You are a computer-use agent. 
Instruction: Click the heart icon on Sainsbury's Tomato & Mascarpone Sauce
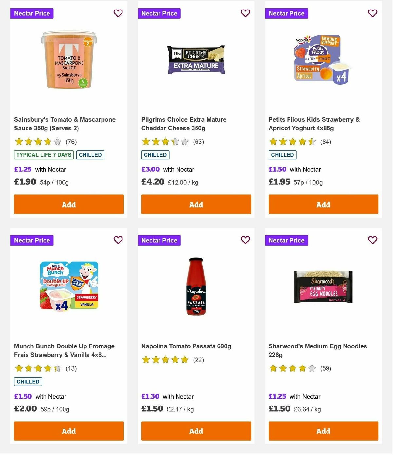pyautogui.click(x=118, y=13)
